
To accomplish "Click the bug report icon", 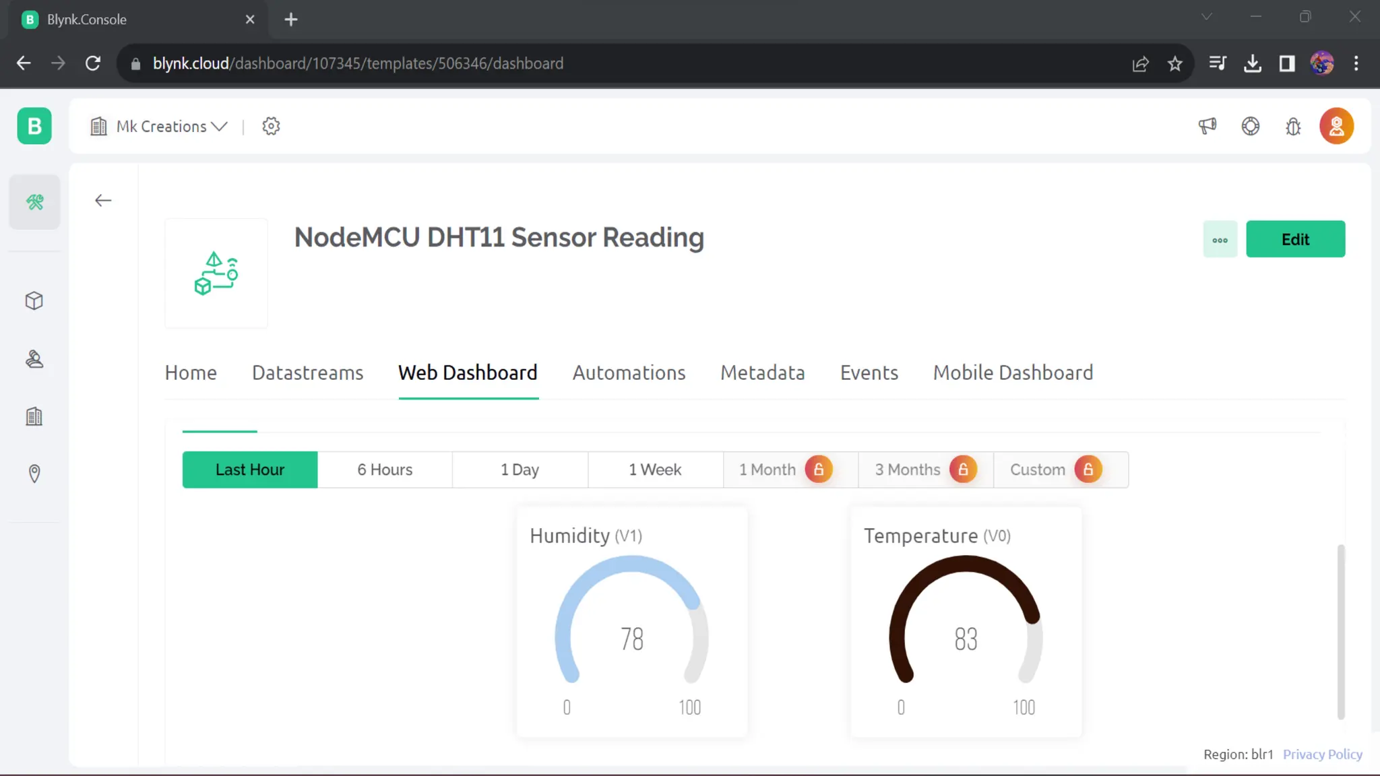I will (1293, 126).
